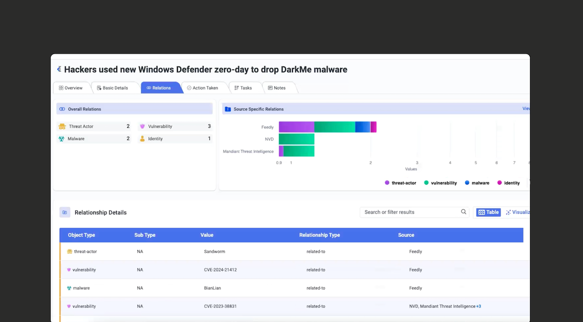Image resolution: width=583 pixels, height=322 pixels.
Task: Click the search or filter results field
Action: 408,212
